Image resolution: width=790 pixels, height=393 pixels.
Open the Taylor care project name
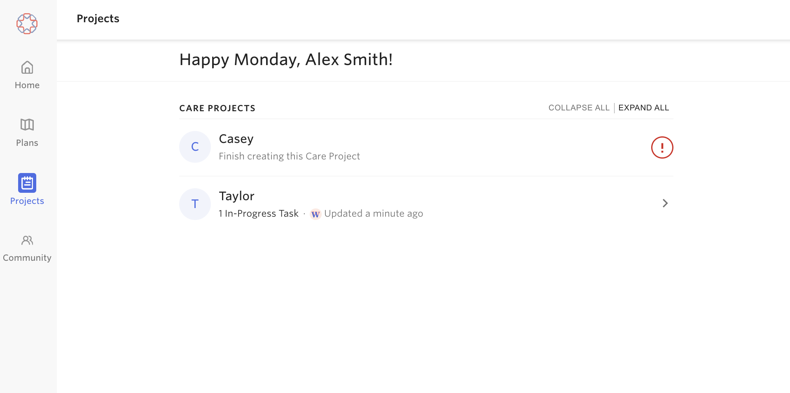[236, 196]
